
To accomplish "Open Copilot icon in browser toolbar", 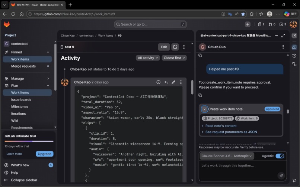I will [x=287, y=14].
